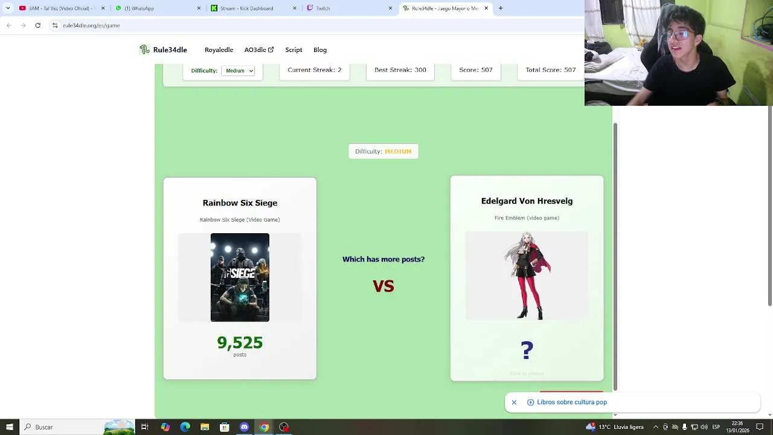Open a new browser tab
773x435 pixels.
tap(501, 8)
